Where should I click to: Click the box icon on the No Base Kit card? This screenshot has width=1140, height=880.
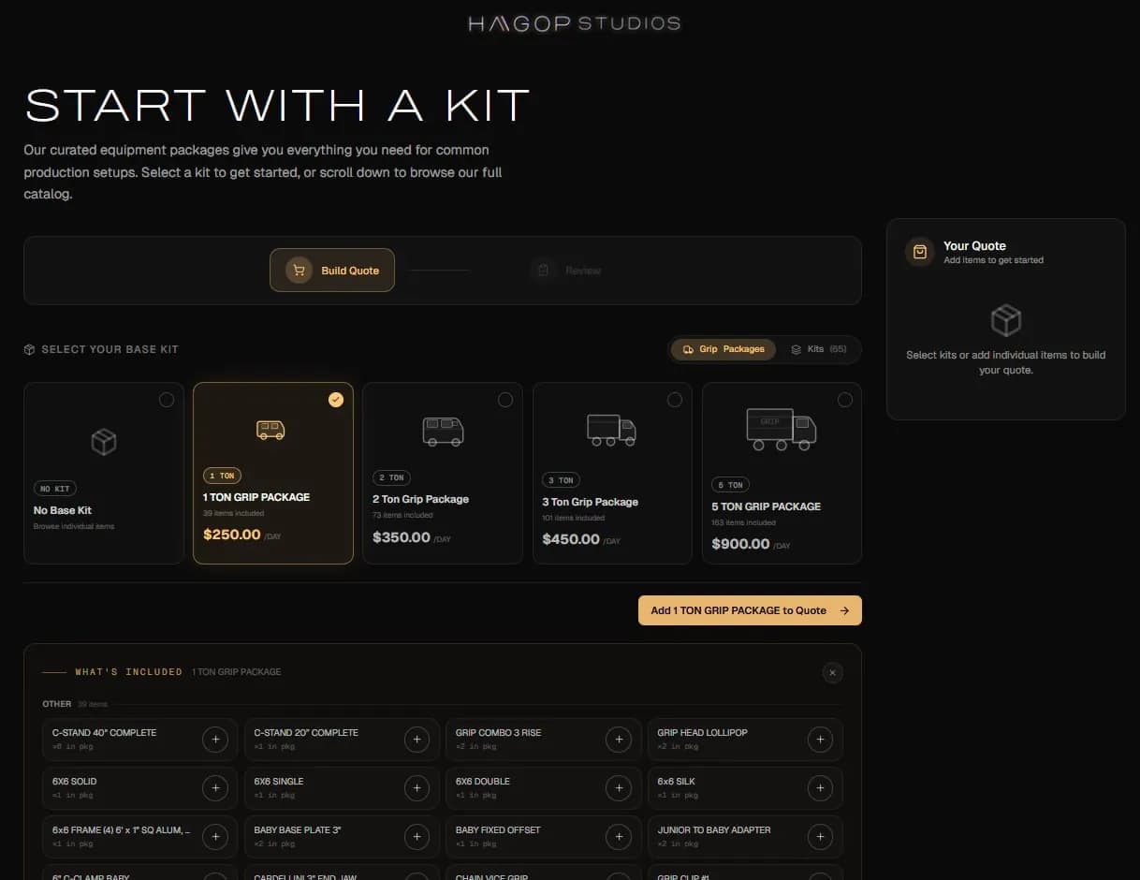tap(103, 440)
